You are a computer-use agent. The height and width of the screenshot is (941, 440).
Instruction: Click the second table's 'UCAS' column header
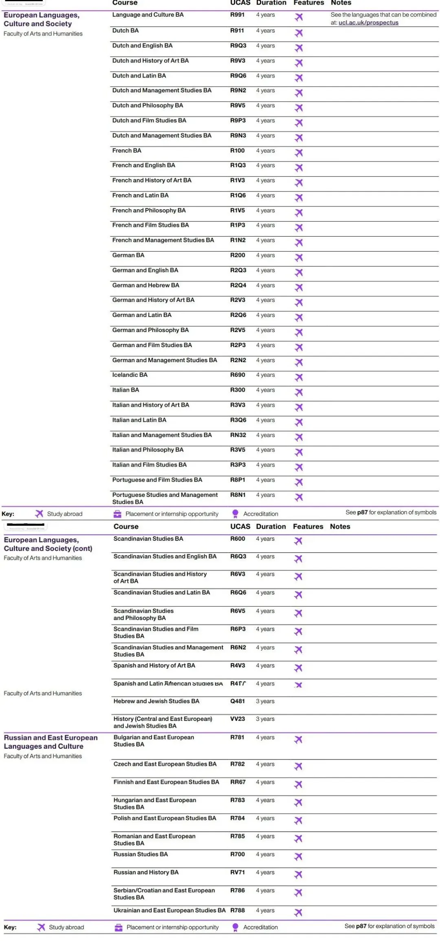[x=240, y=527]
